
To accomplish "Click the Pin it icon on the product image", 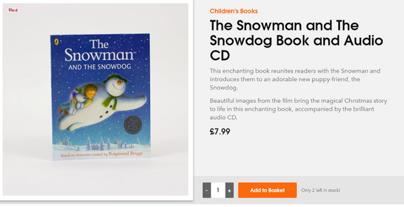I will 13,10.
